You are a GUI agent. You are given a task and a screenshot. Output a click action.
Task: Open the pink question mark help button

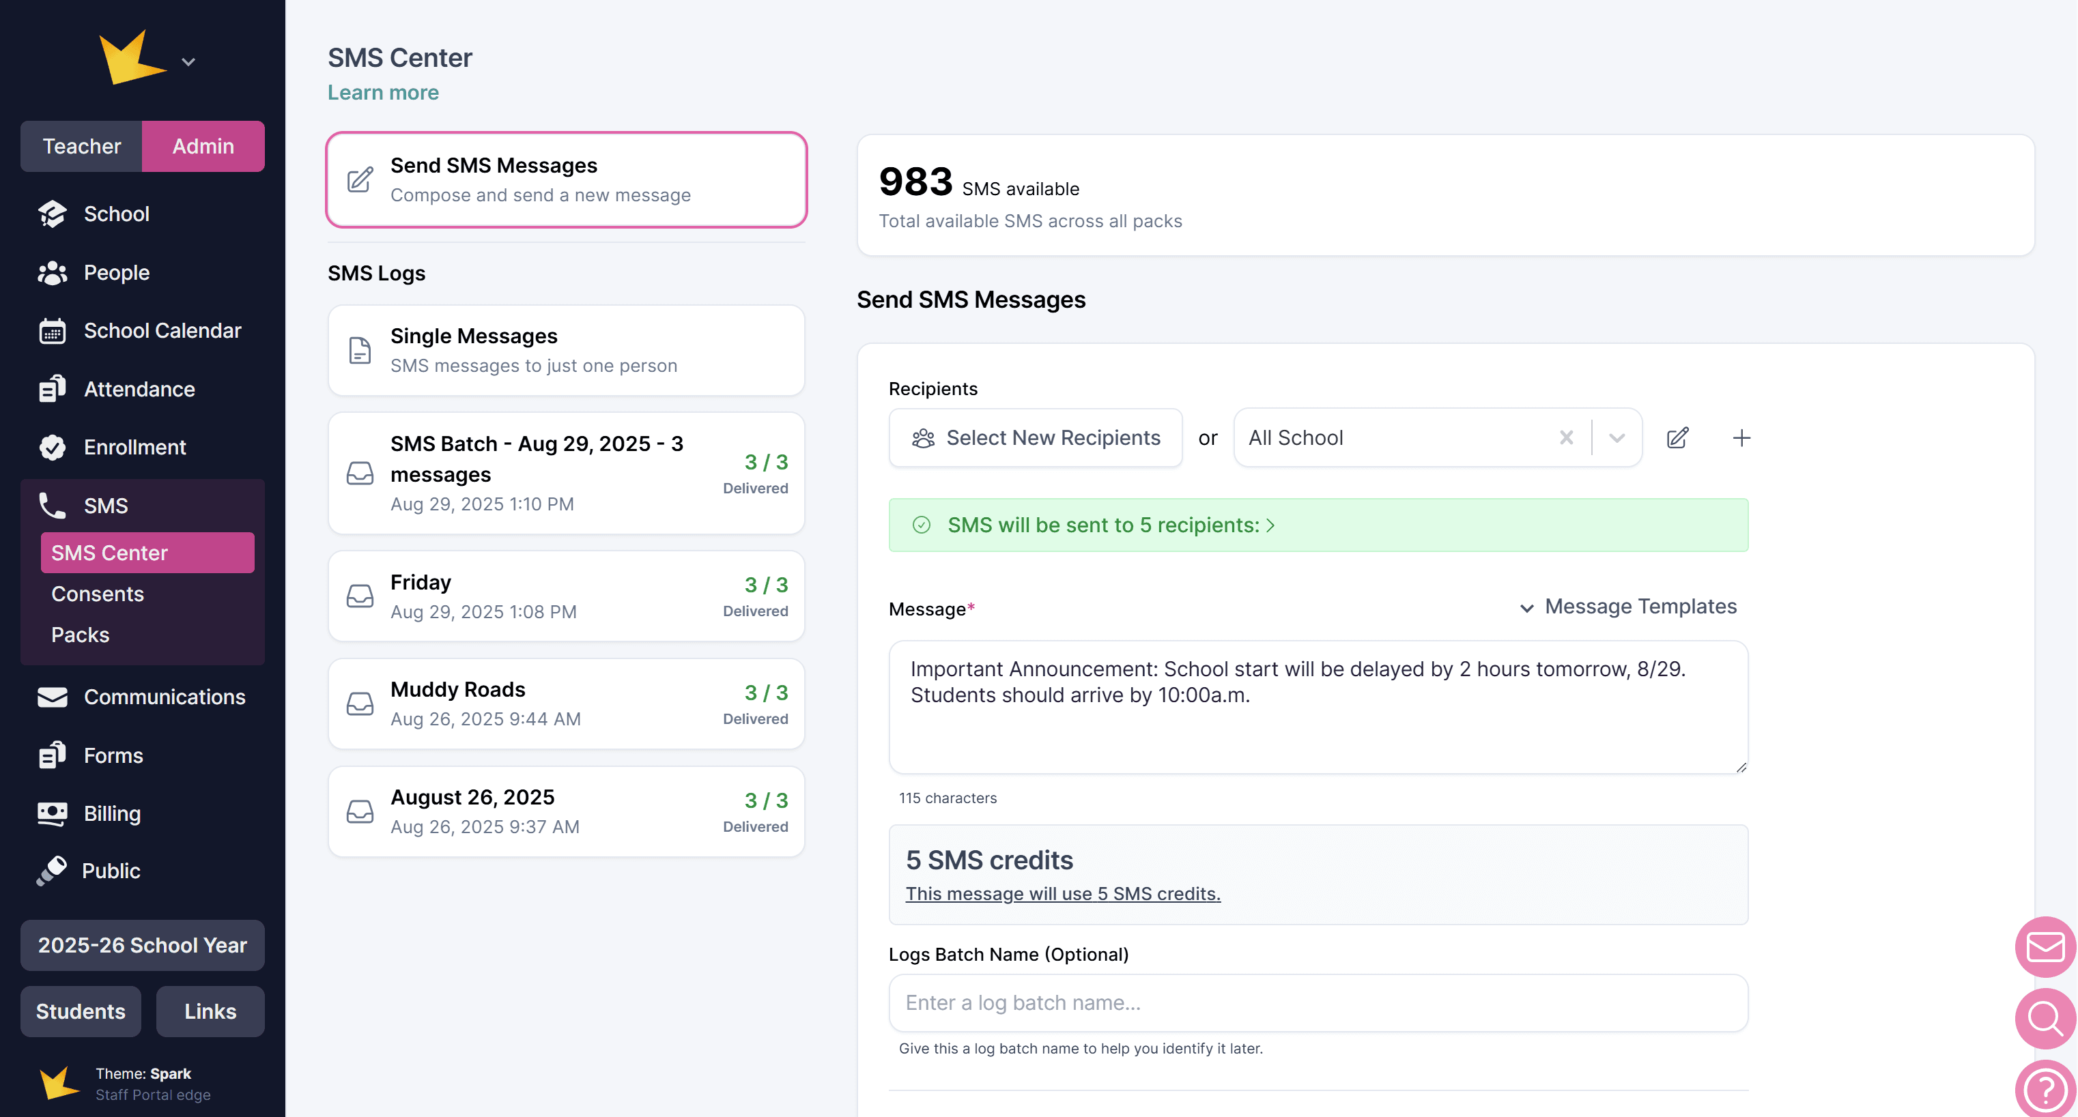2045,1089
